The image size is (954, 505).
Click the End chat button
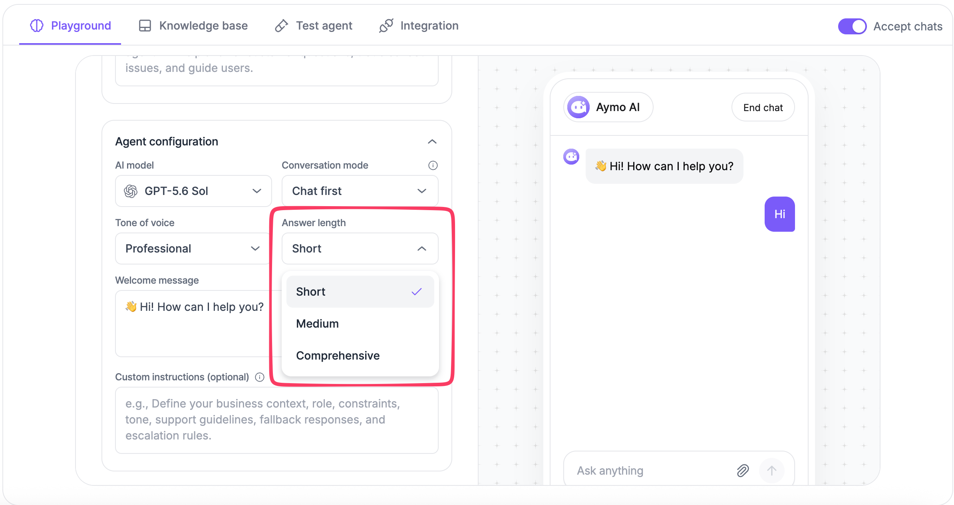pos(763,107)
